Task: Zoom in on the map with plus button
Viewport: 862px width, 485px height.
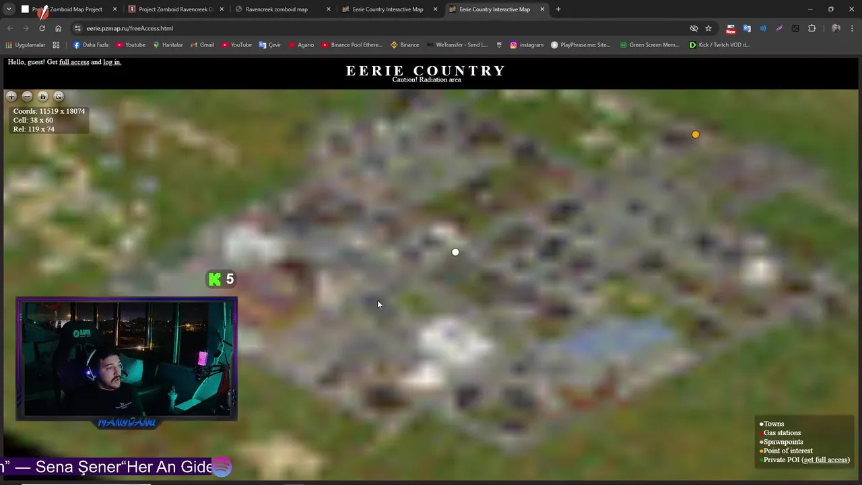Action: (11, 96)
